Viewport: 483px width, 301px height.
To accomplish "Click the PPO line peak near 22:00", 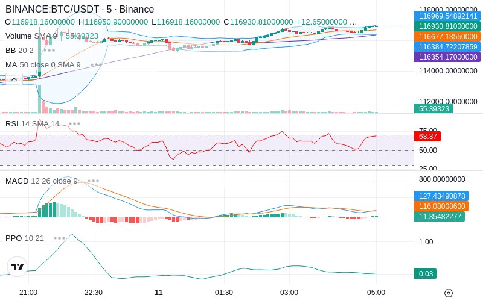I will [x=72, y=234].
